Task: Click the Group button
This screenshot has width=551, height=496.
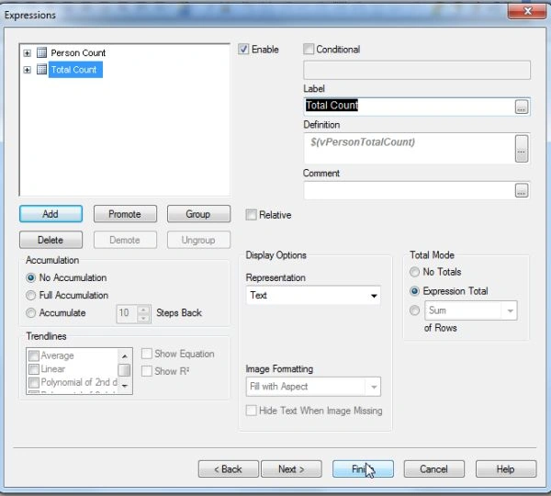Action: 198,214
